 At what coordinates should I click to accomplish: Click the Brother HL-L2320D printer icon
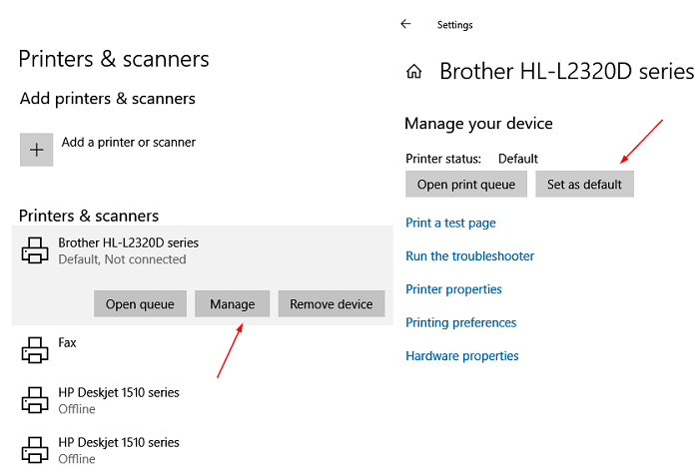point(35,250)
